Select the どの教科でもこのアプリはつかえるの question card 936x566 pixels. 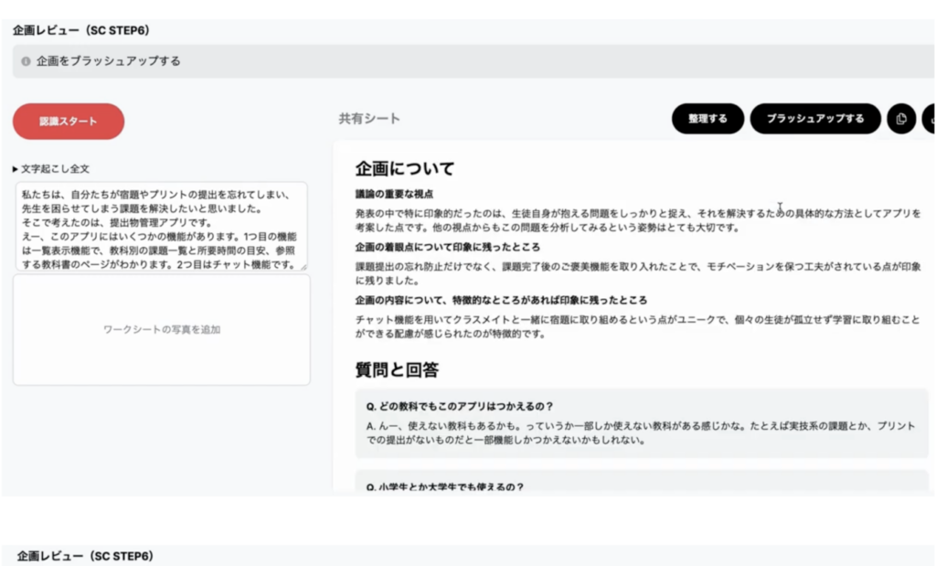coord(642,422)
